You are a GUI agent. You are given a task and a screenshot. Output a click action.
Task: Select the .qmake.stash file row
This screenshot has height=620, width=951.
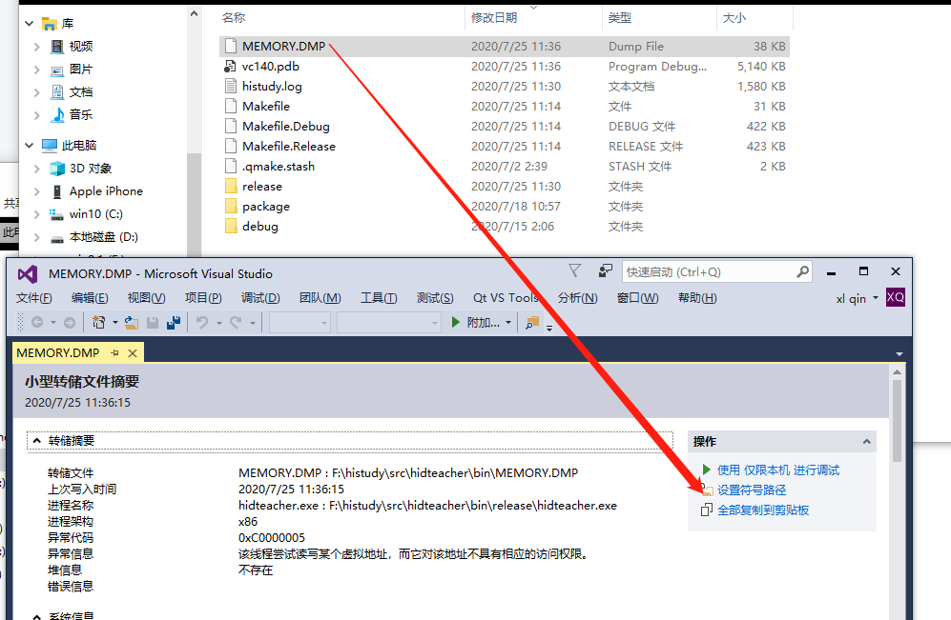click(x=504, y=166)
